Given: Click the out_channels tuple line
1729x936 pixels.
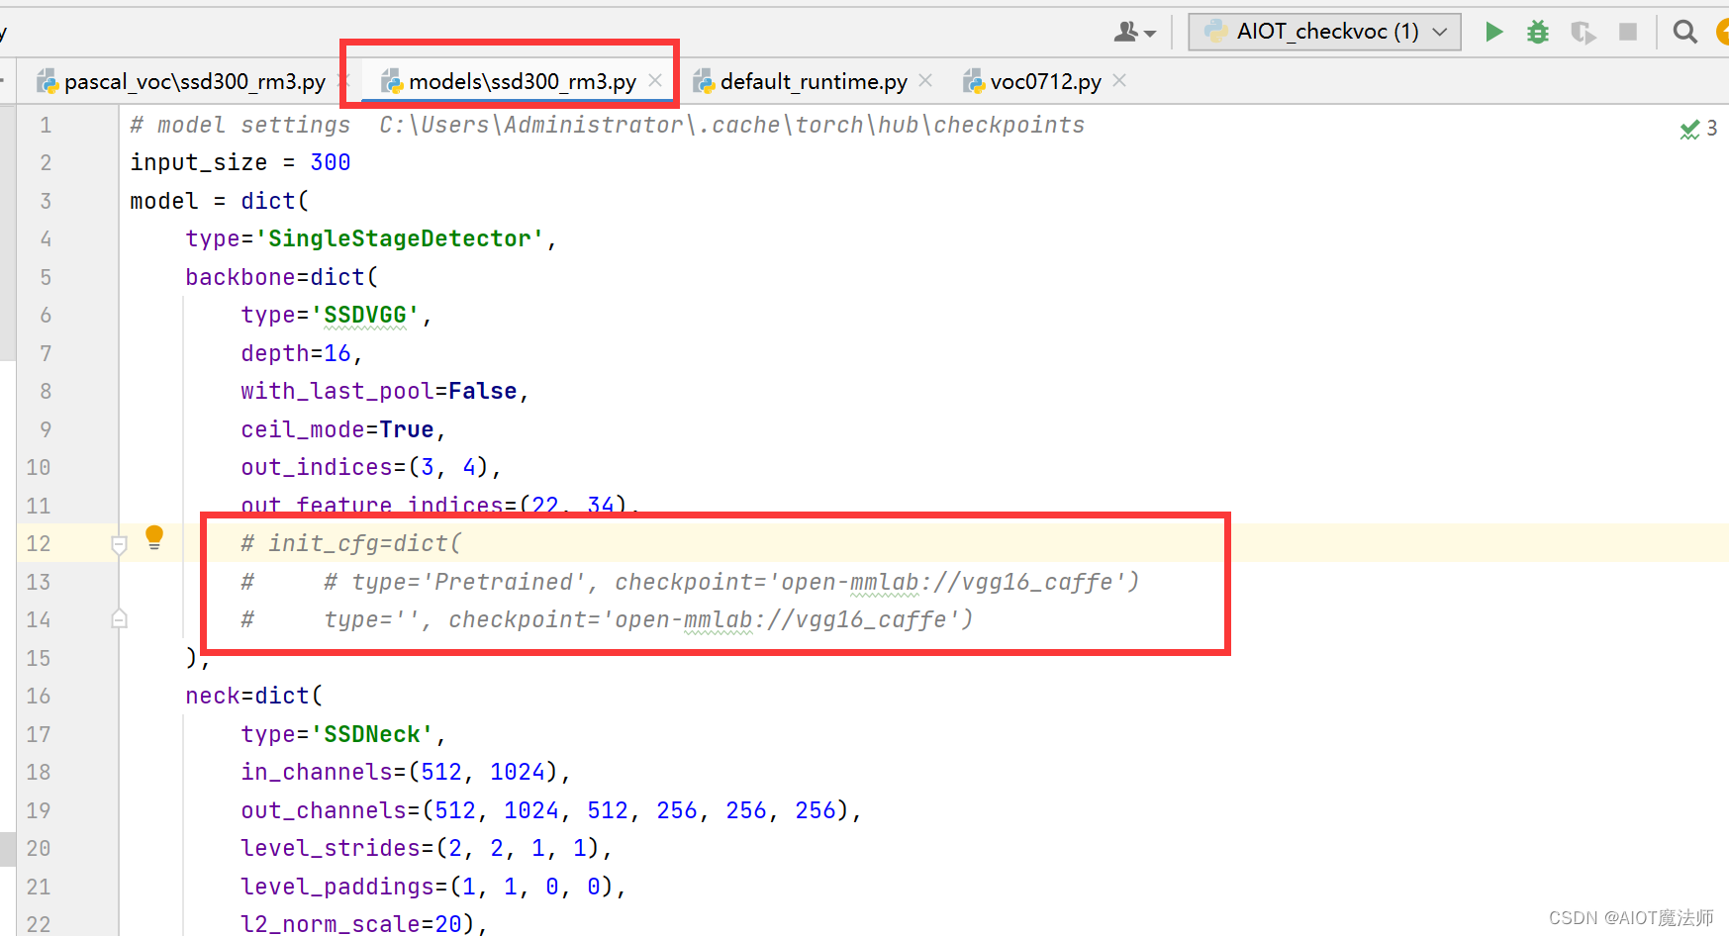Looking at the screenshot, I should click(551, 811).
